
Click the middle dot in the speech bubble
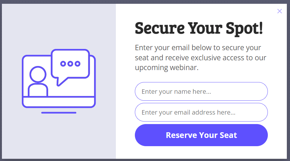[x=70, y=64]
